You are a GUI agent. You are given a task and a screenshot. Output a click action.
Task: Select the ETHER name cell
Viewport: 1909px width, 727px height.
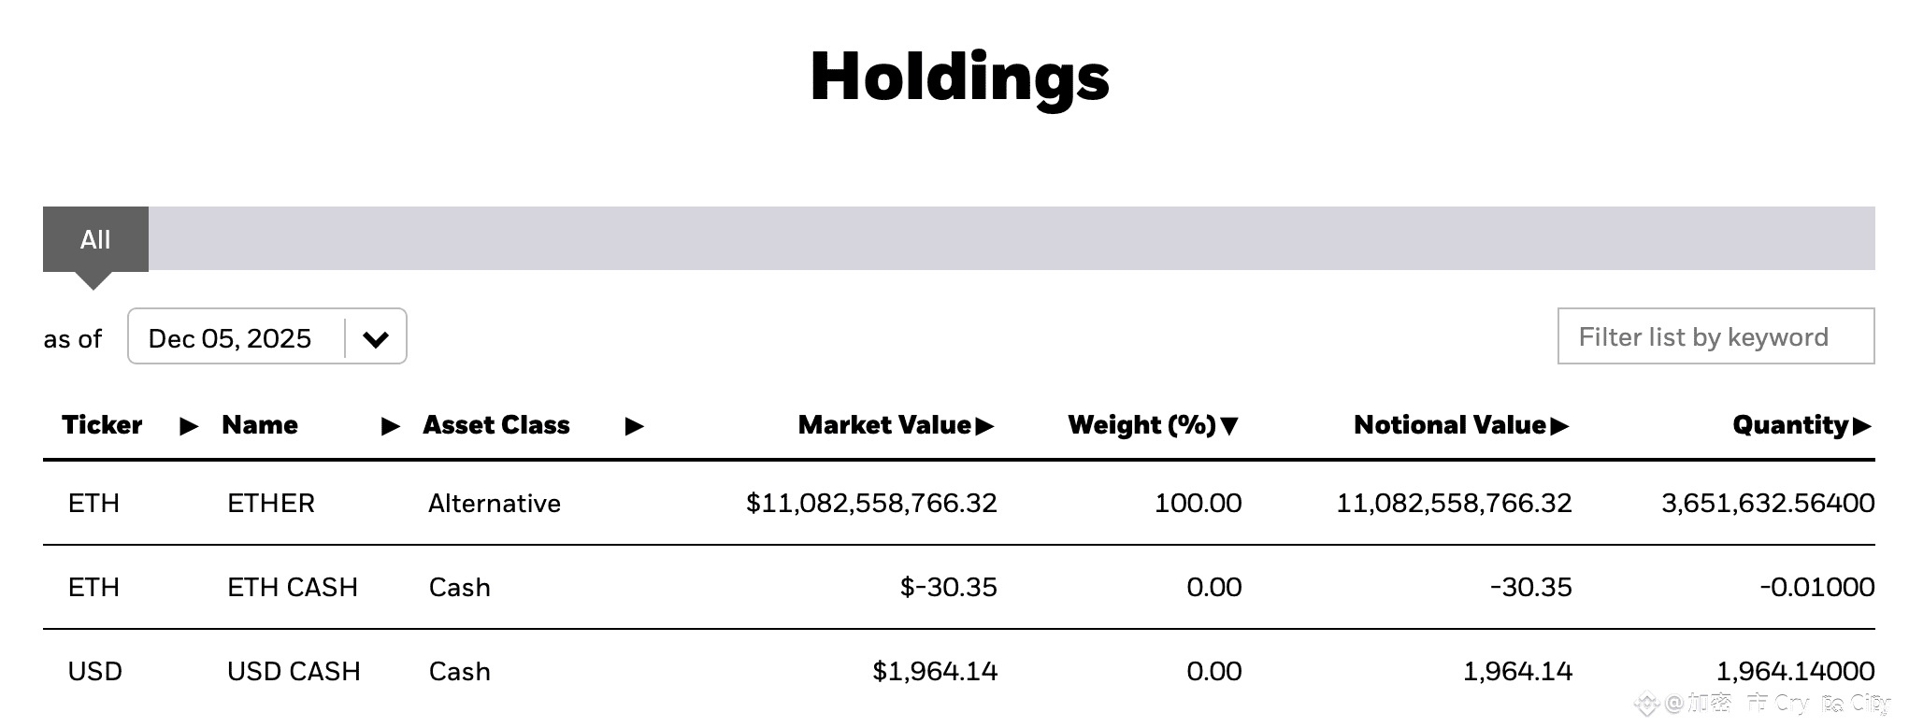coord(271,504)
